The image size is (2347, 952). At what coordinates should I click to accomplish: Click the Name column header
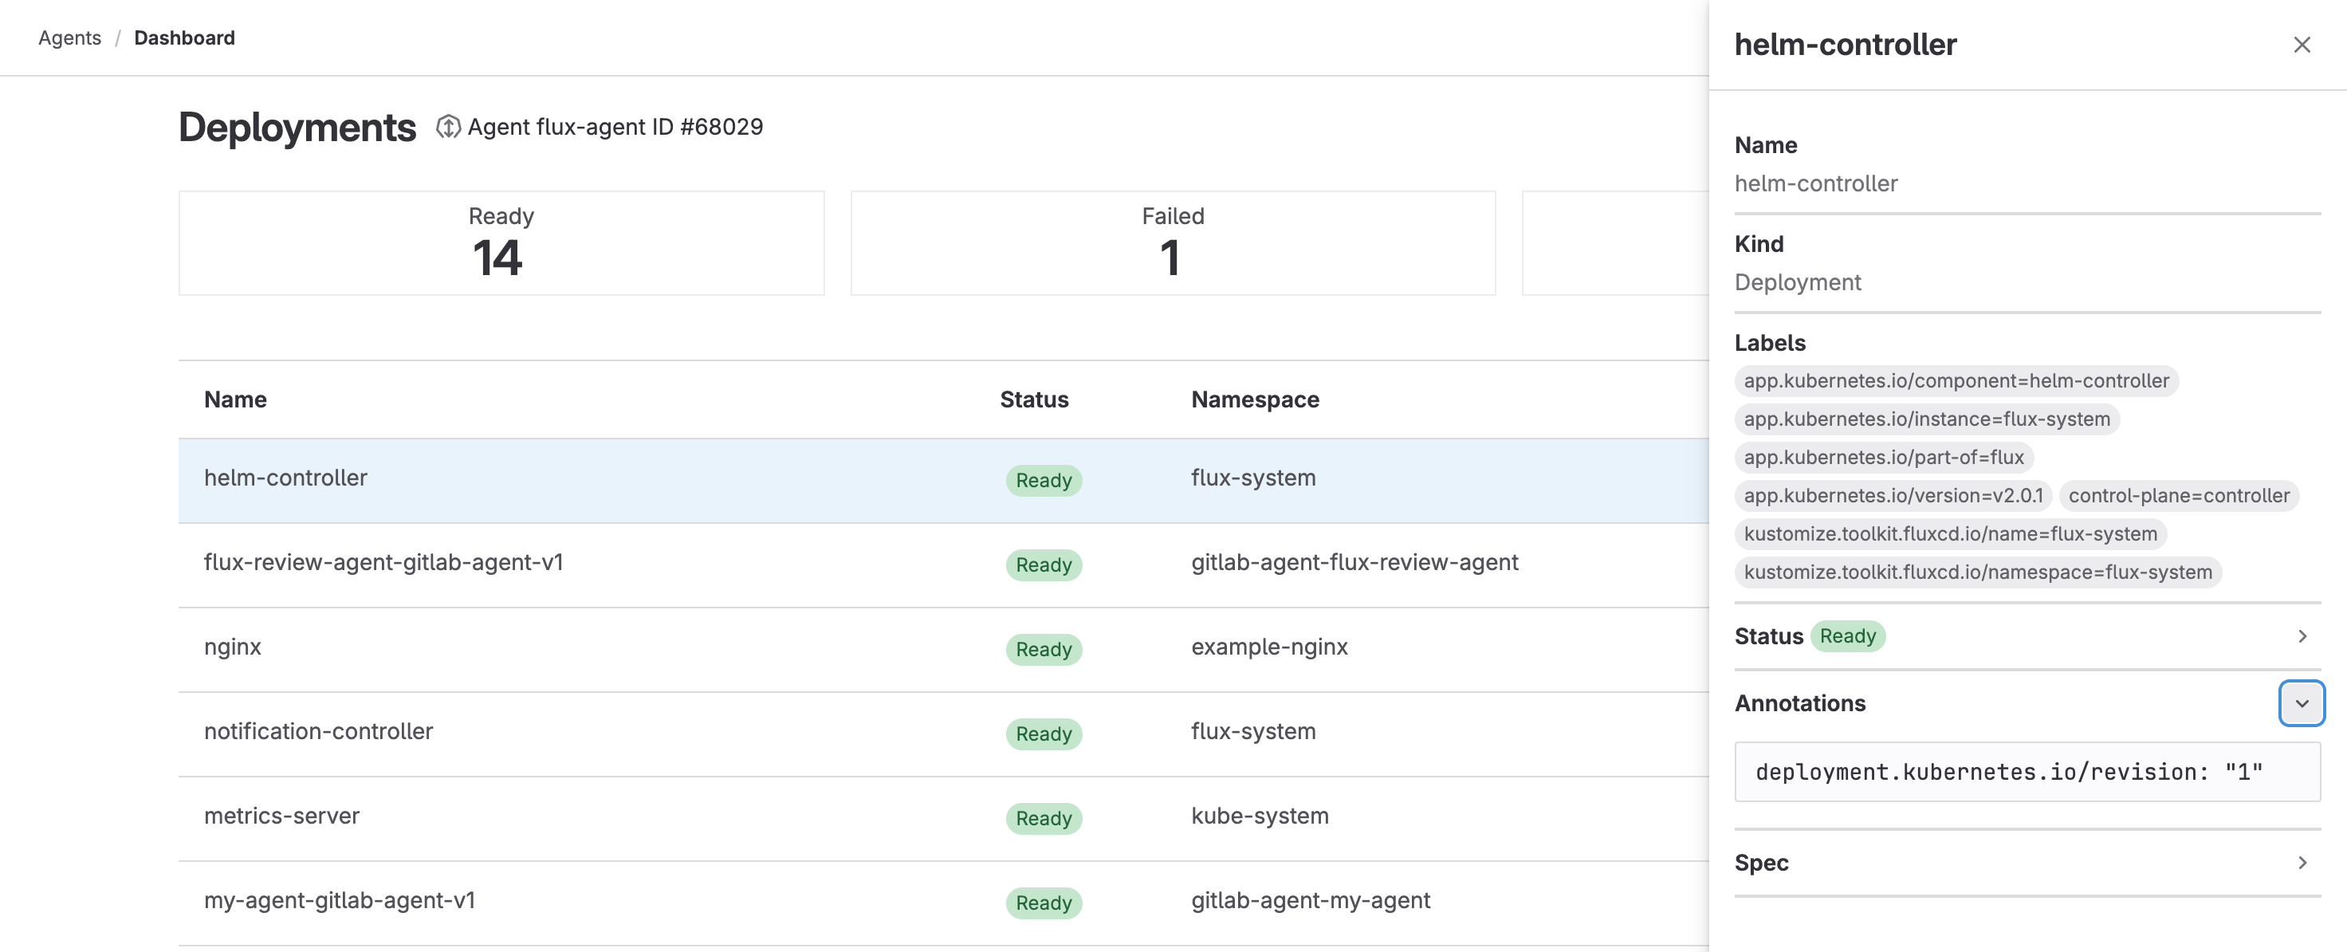(235, 399)
